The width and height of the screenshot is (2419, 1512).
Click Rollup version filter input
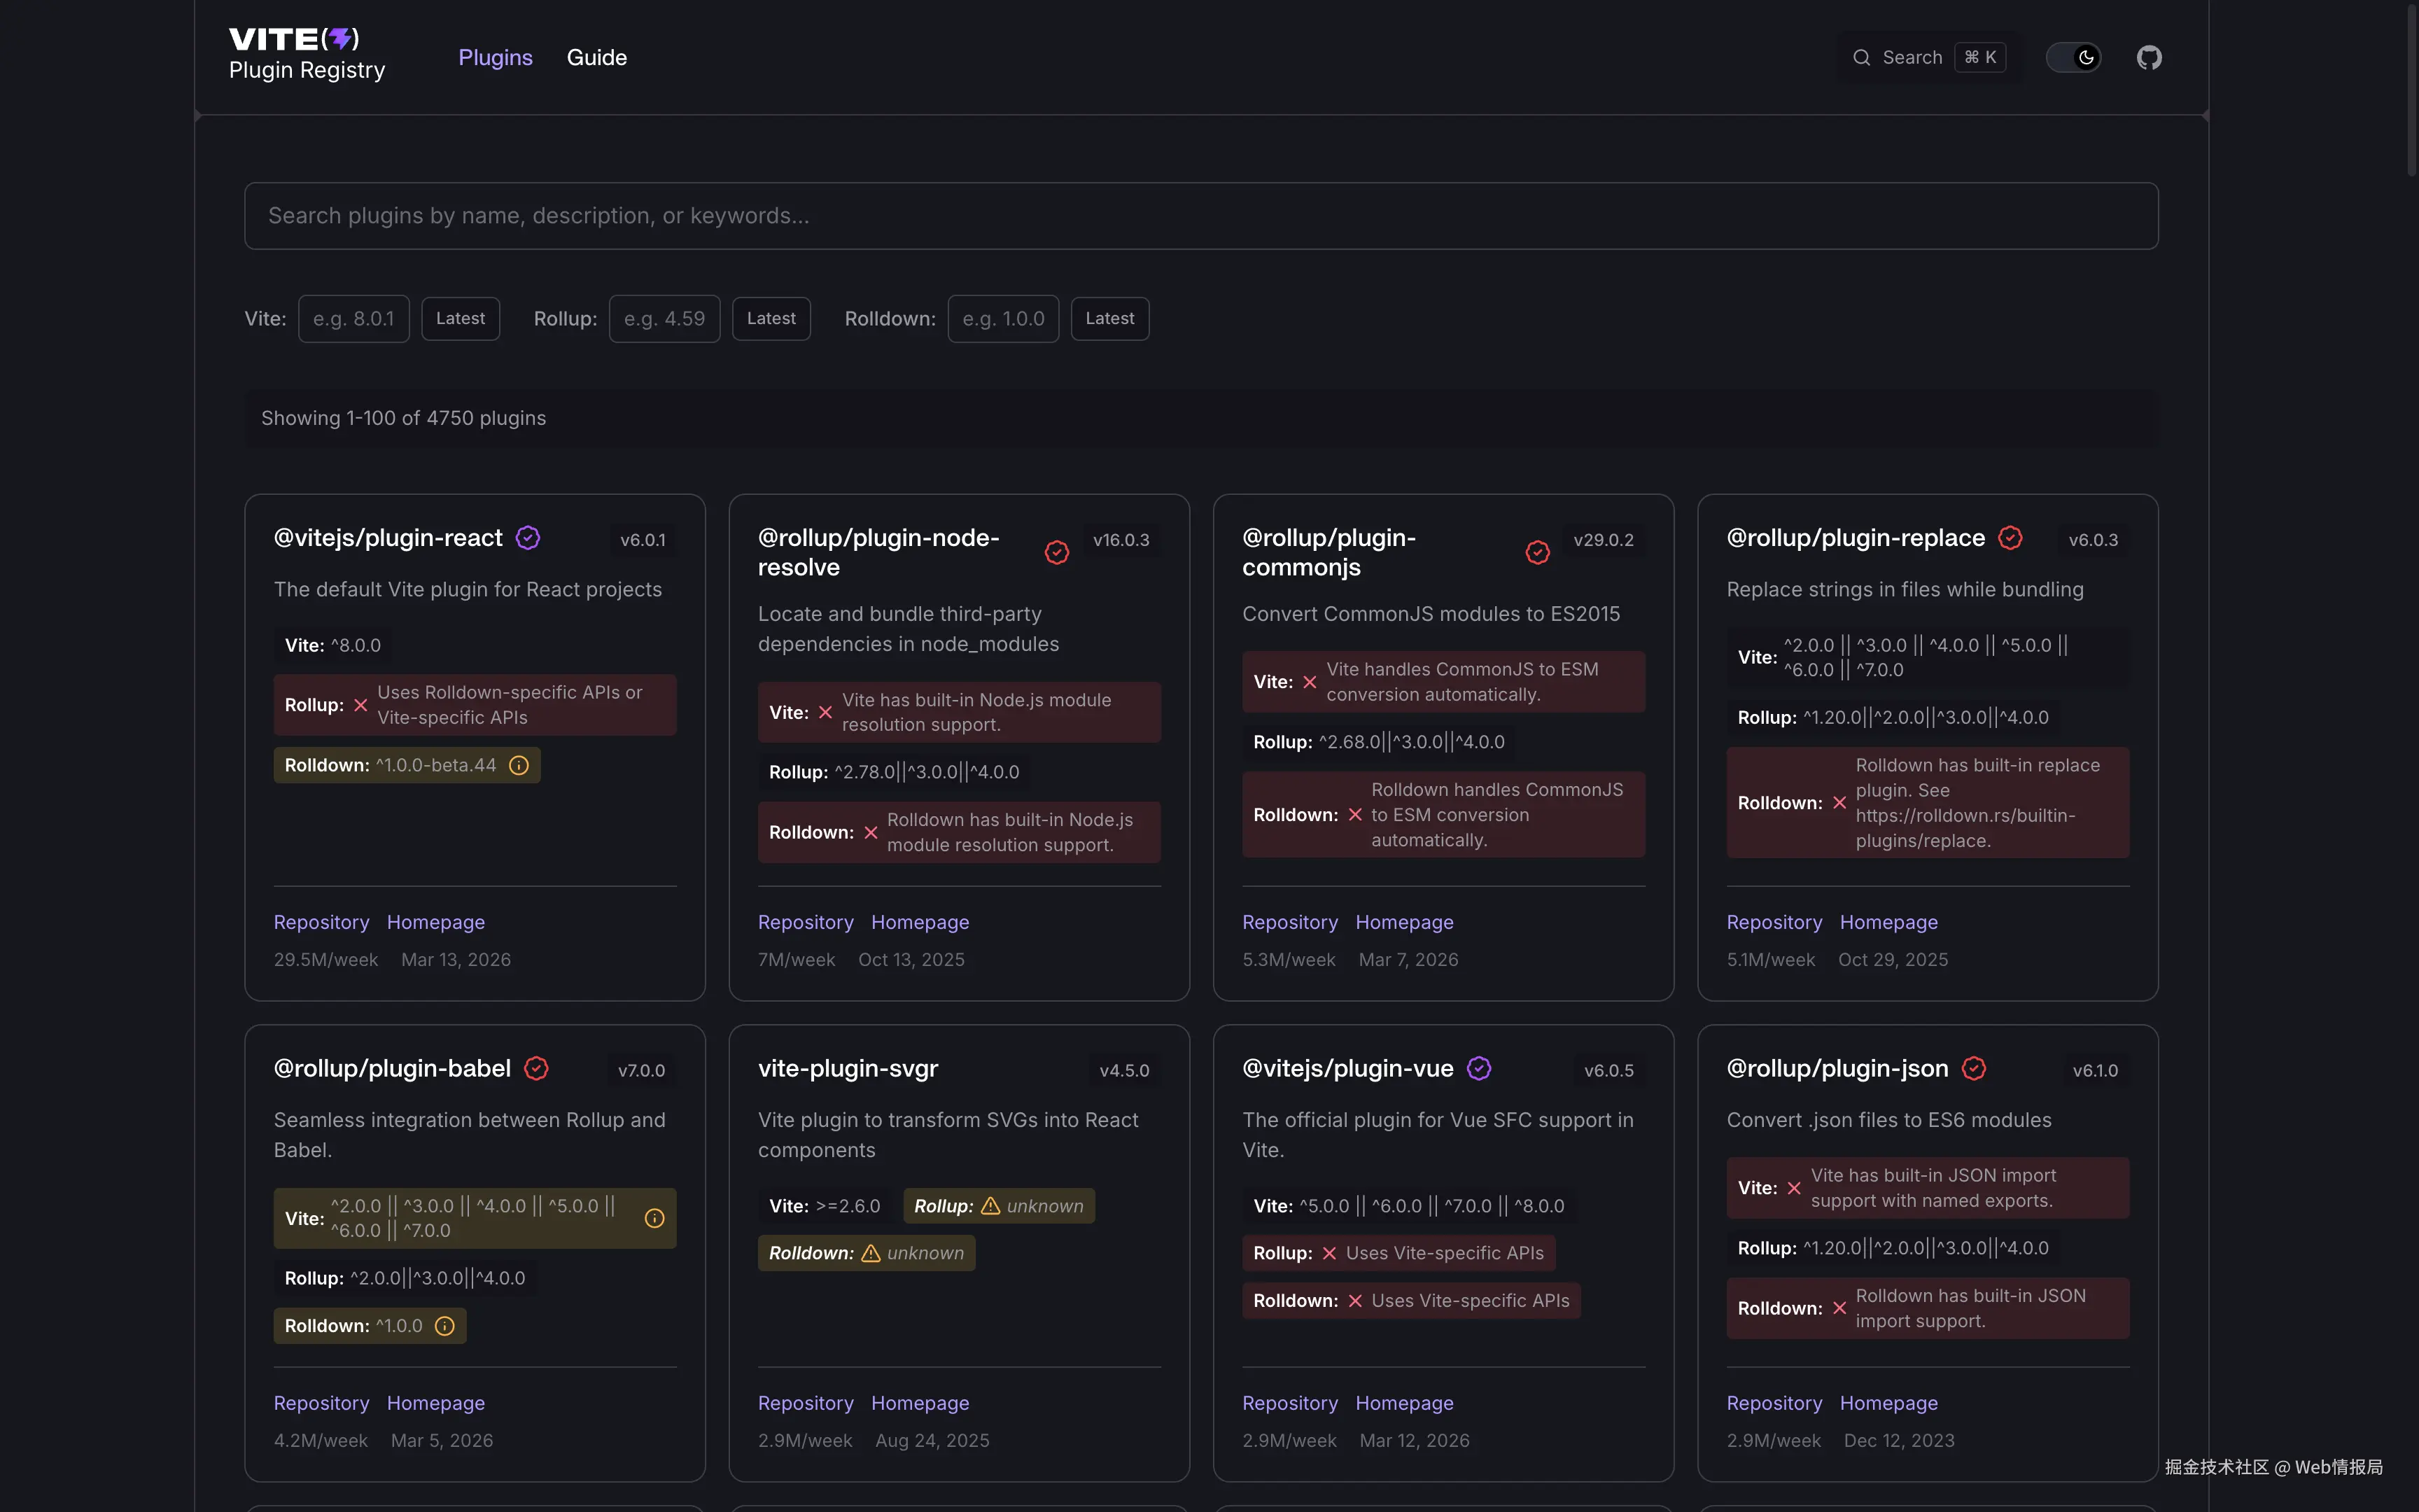[x=664, y=319]
